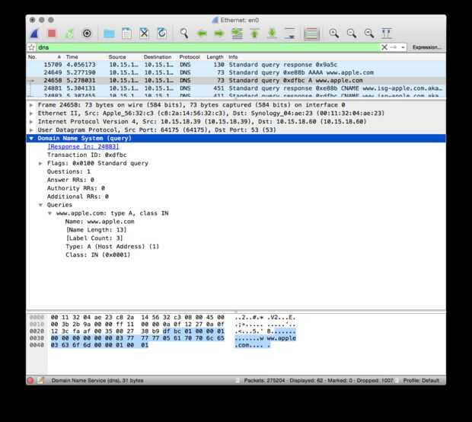This screenshot has width=472, height=422.
Task: Select Name: www.apple.com field
Action: tap(100, 222)
